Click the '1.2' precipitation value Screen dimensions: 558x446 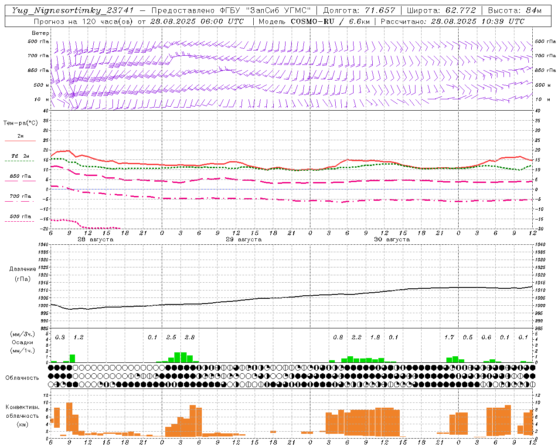tap(78, 338)
